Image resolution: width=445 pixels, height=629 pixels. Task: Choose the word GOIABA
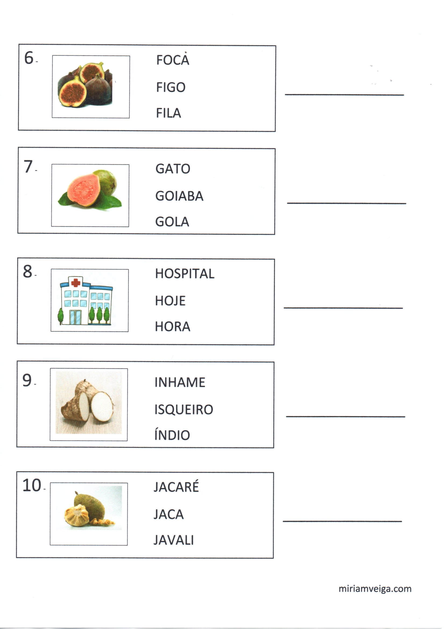[x=179, y=196]
